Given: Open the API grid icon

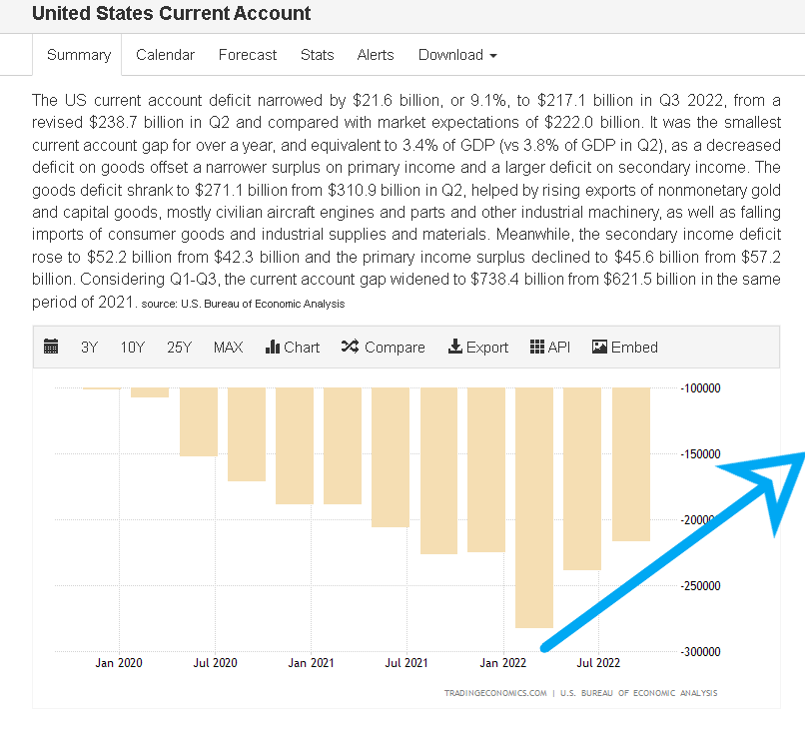Looking at the screenshot, I should coord(535,348).
